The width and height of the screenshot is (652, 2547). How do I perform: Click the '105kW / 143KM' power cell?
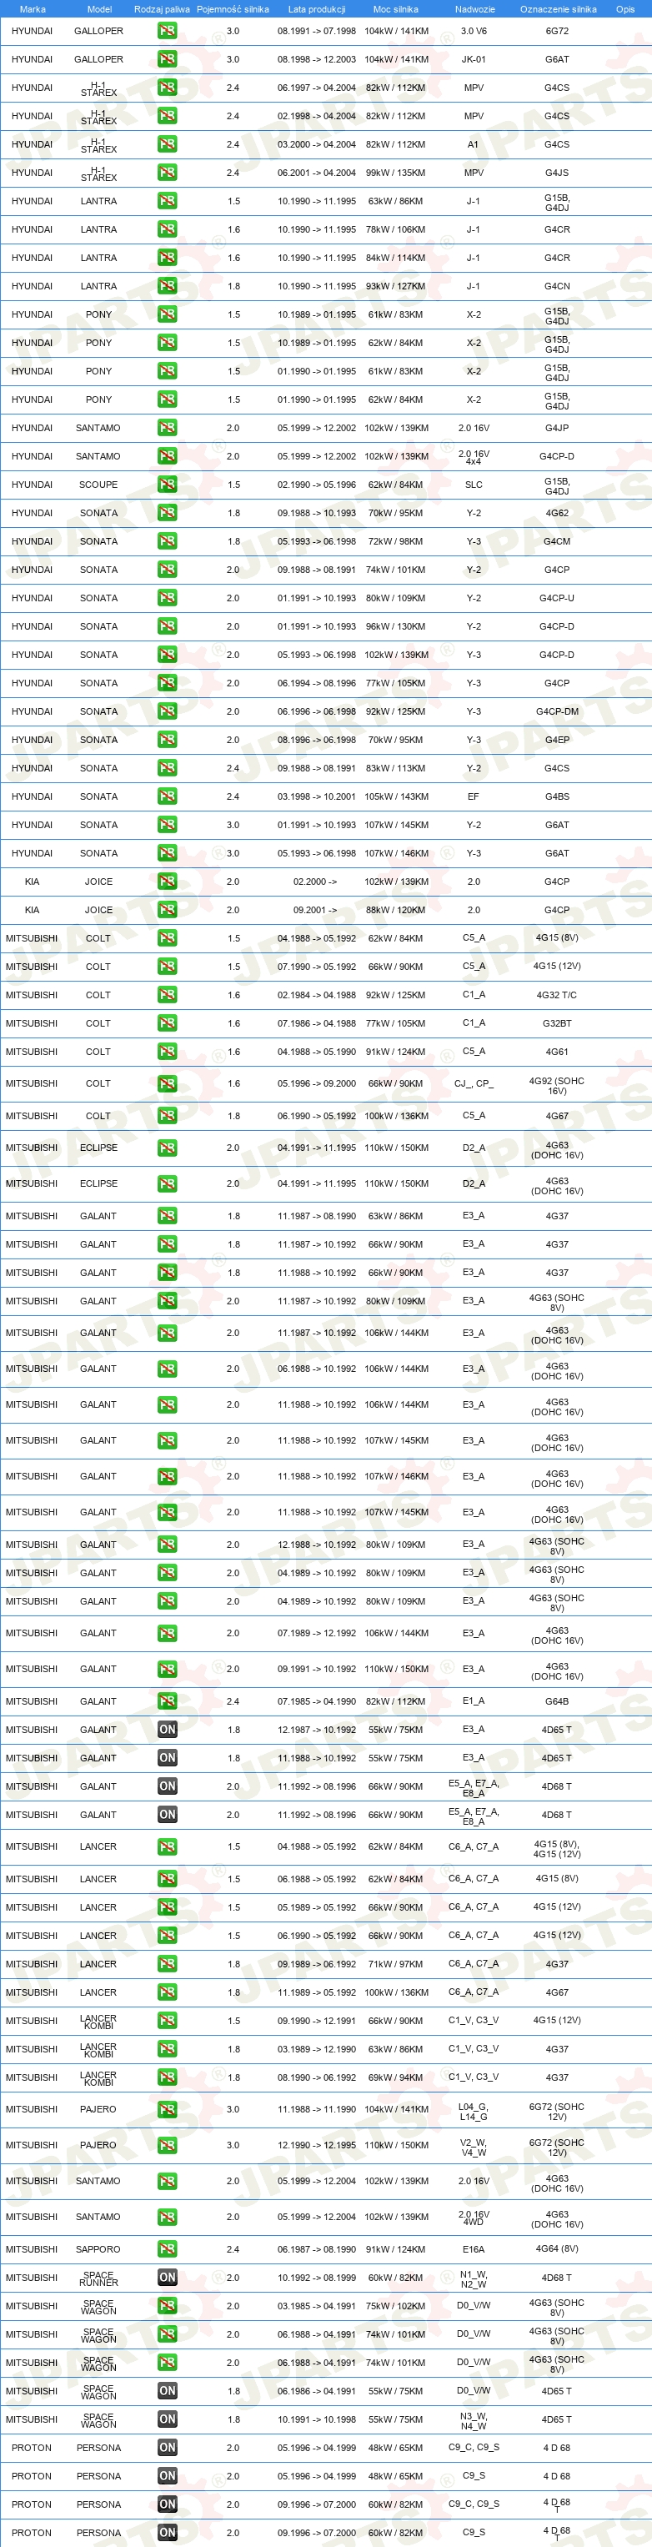[396, 796]
